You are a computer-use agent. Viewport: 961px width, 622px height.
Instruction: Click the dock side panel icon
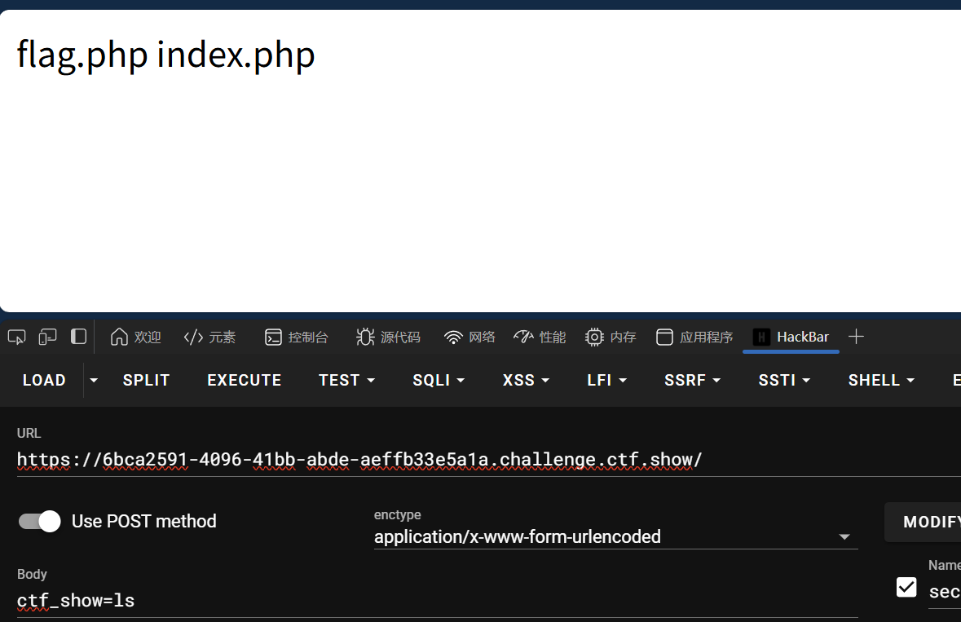pos(78,337)
